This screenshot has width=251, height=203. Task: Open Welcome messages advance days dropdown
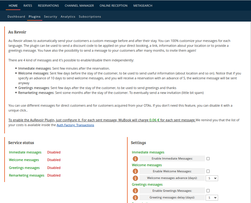(212, 178)
